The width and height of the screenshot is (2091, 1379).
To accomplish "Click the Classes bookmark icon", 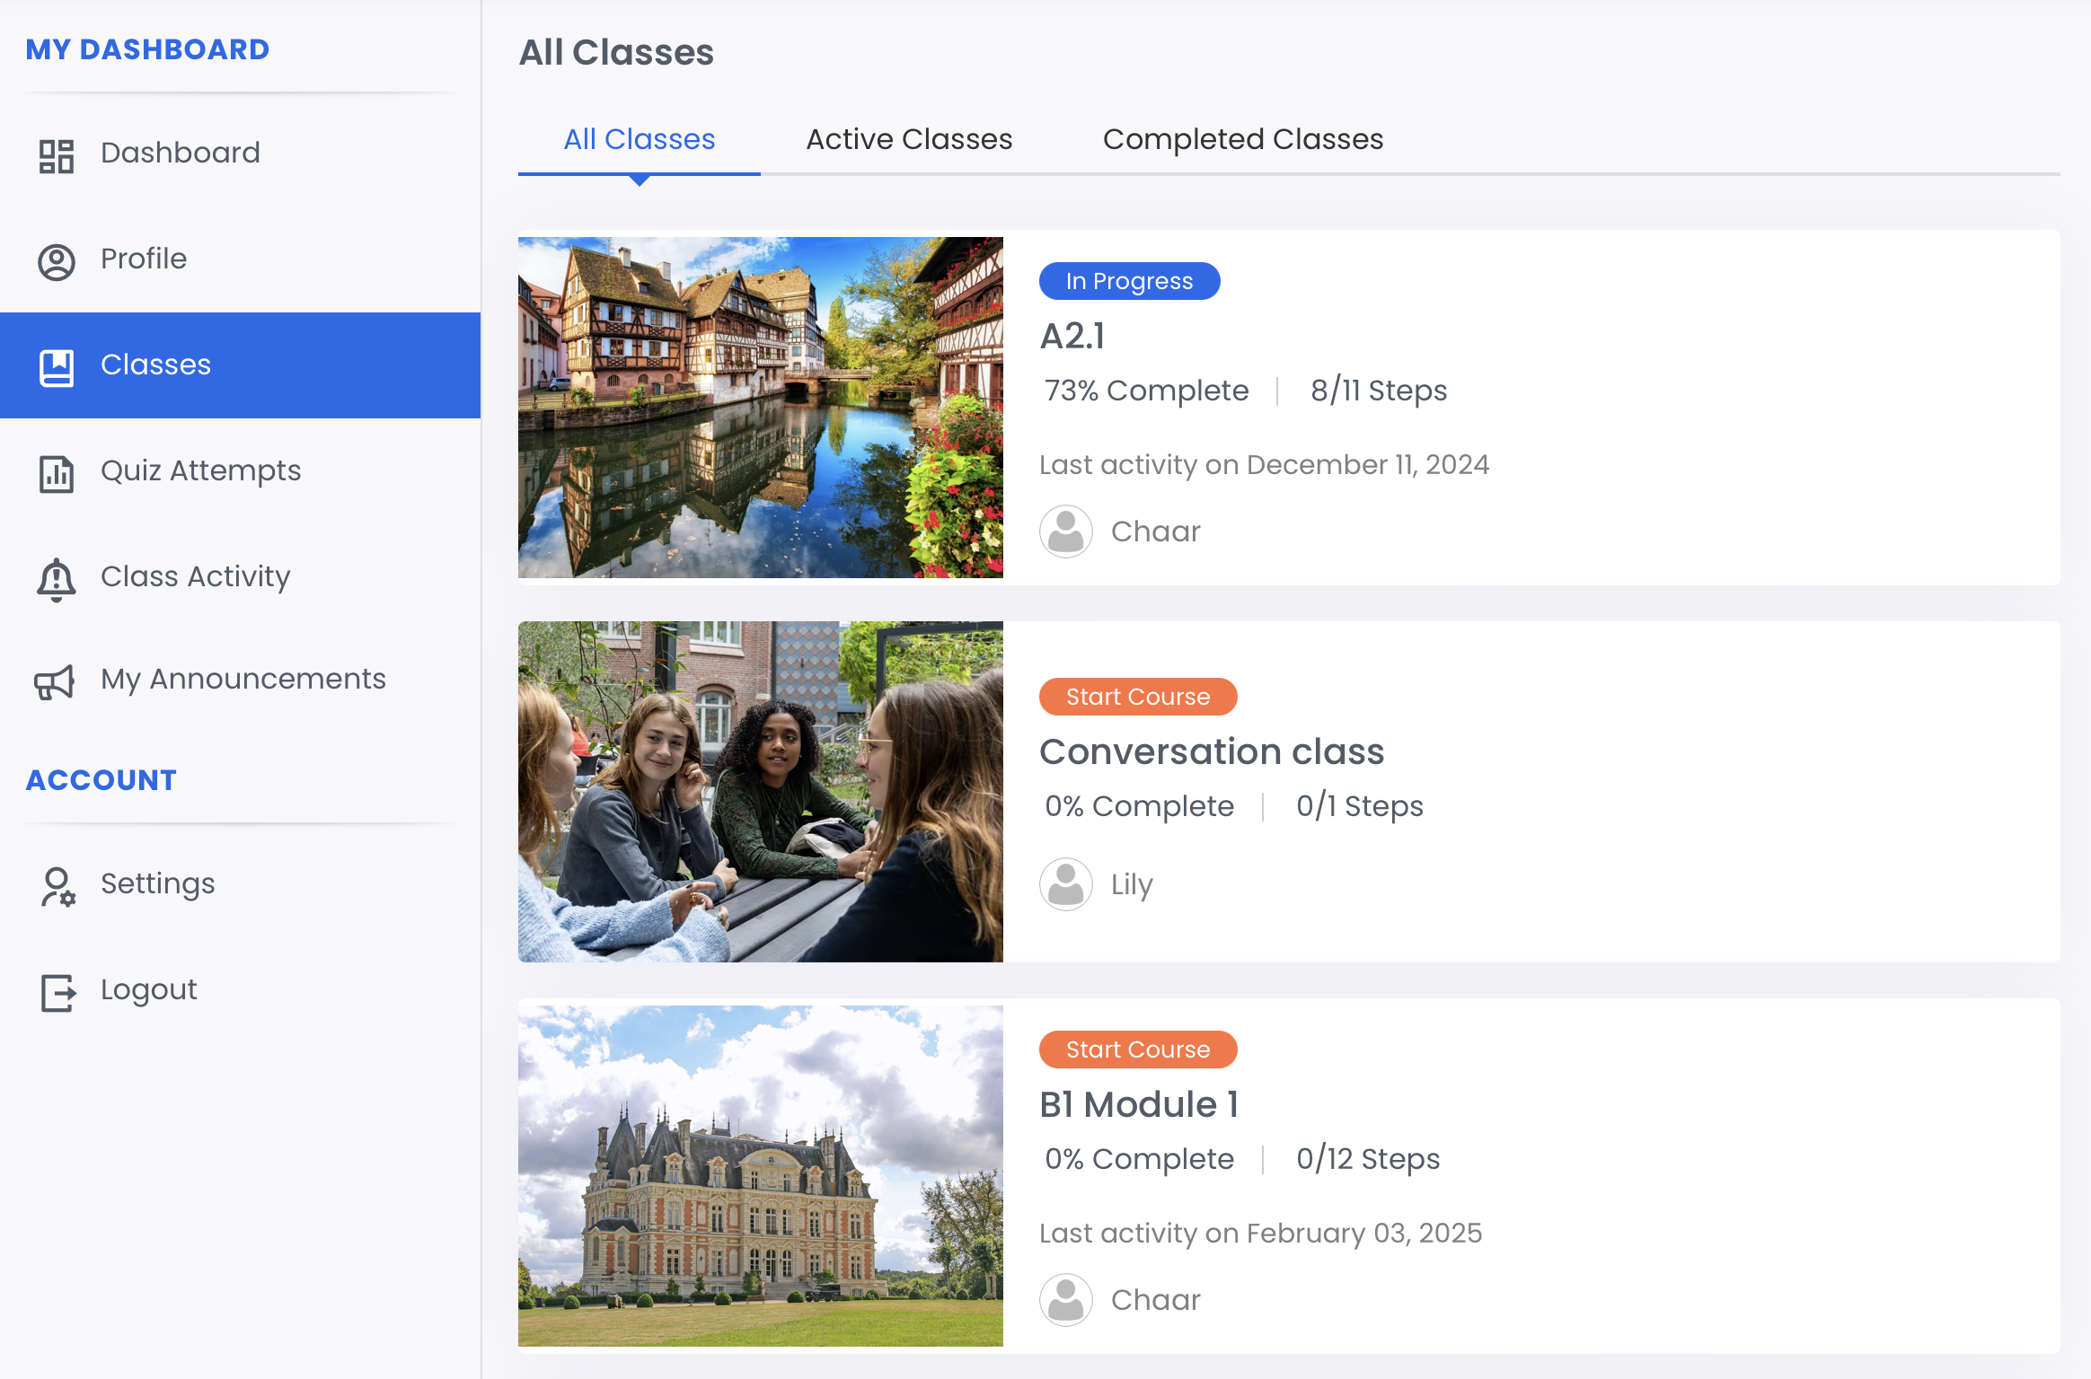I will click(x=56, y=367).
